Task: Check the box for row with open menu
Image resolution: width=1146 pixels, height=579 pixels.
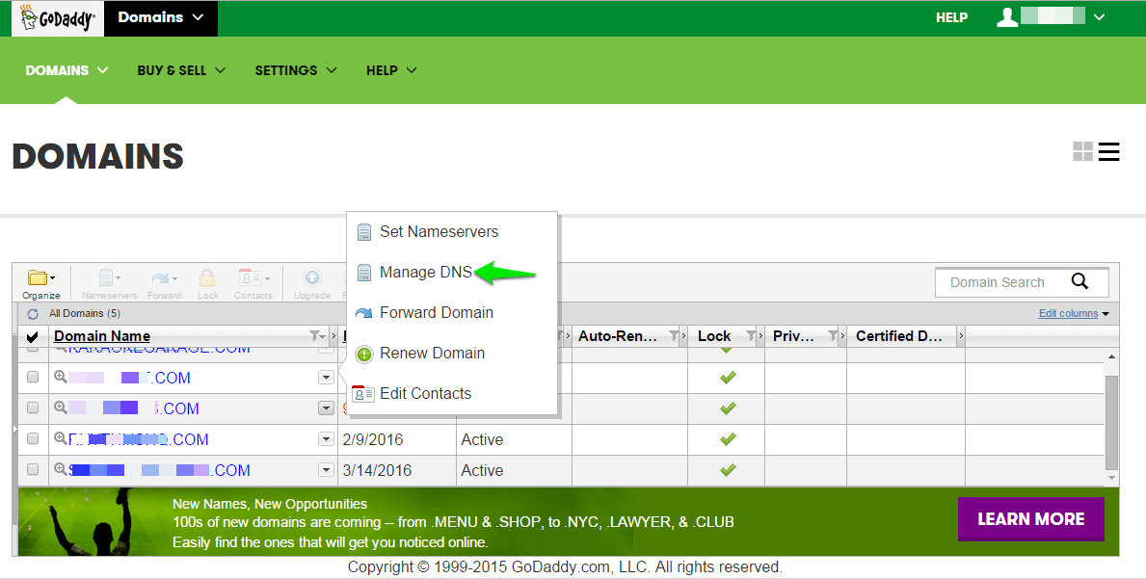Action: point(33,377)
